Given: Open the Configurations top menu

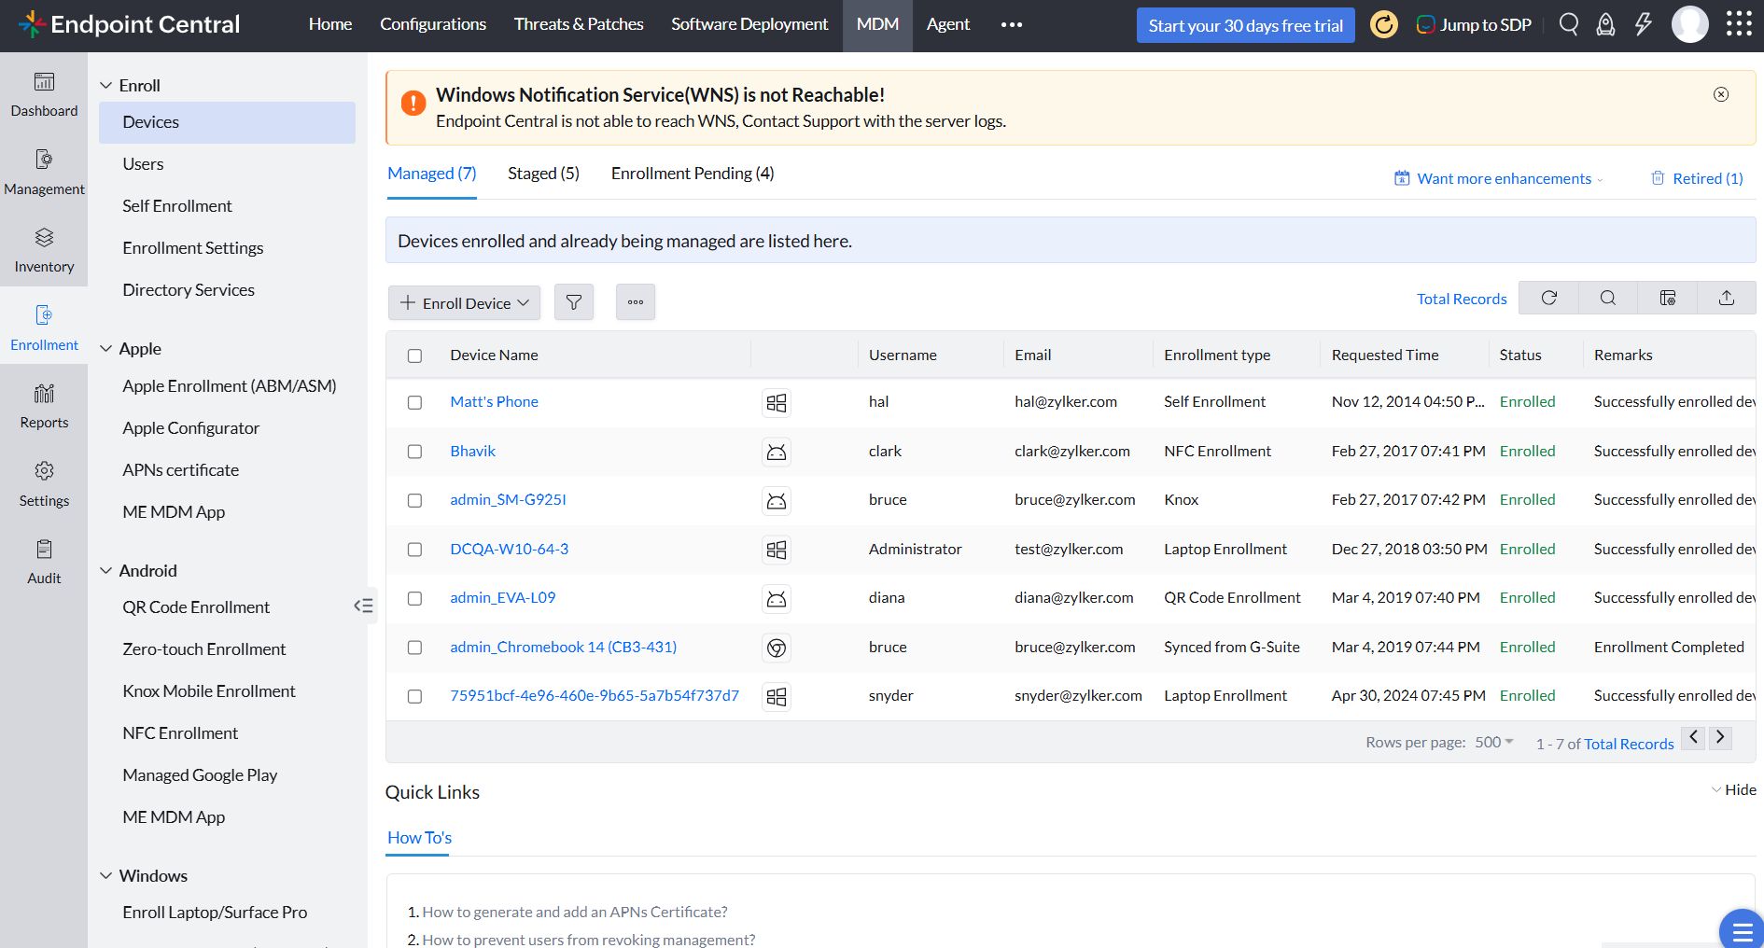Looking at the screenshot, I should (x=433, y=24).
